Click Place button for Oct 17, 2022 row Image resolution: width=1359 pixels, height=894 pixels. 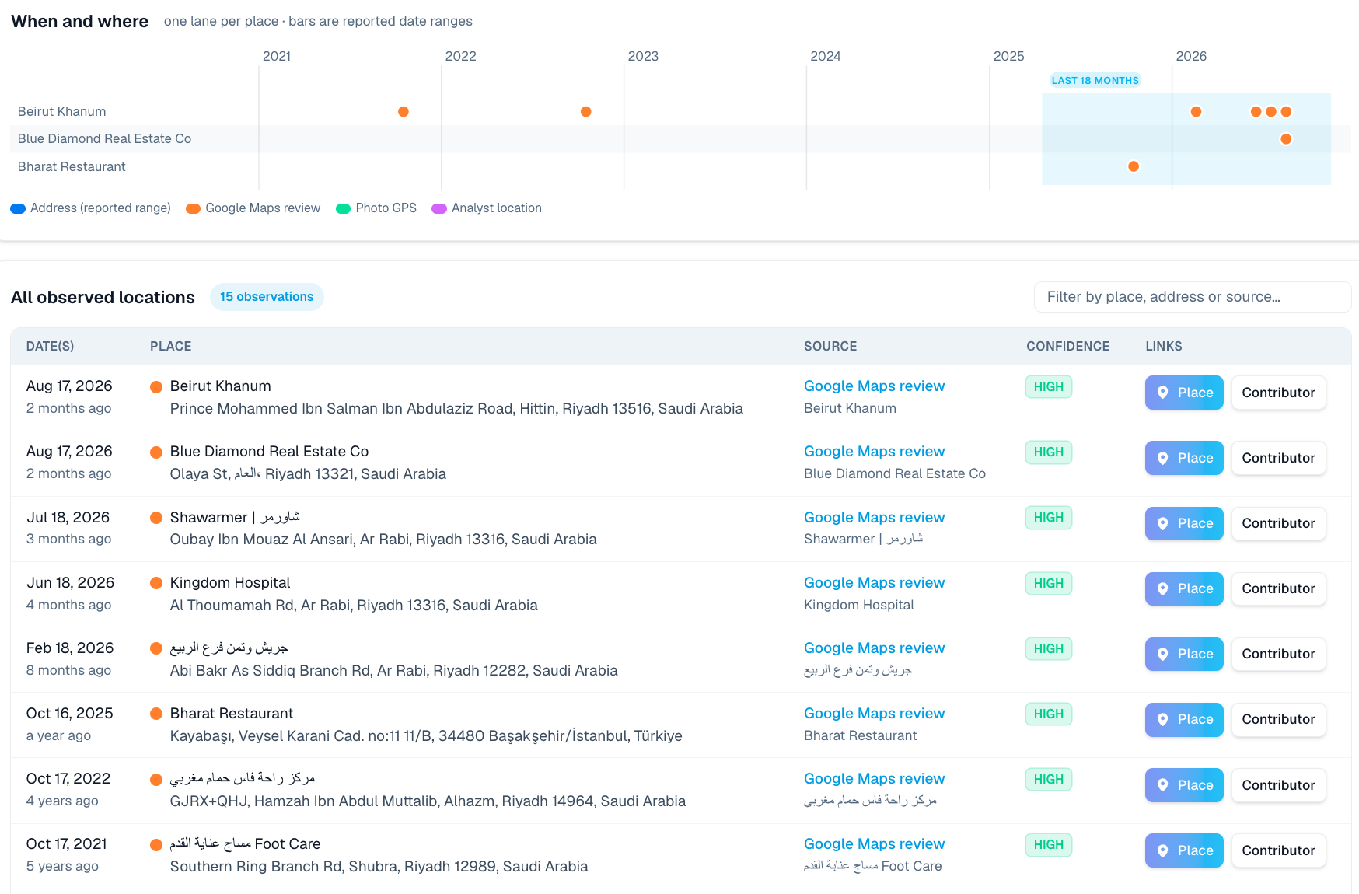pos(1184,785)
